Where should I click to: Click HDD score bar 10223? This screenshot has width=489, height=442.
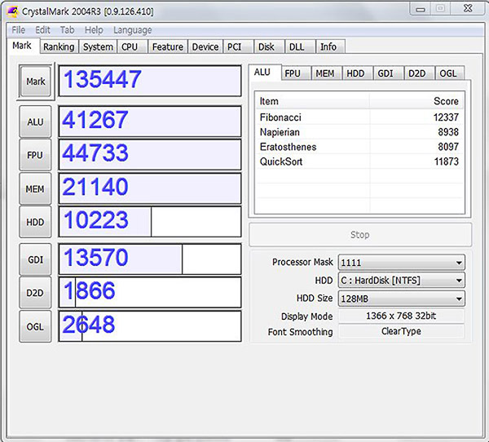tap(150, 222)
